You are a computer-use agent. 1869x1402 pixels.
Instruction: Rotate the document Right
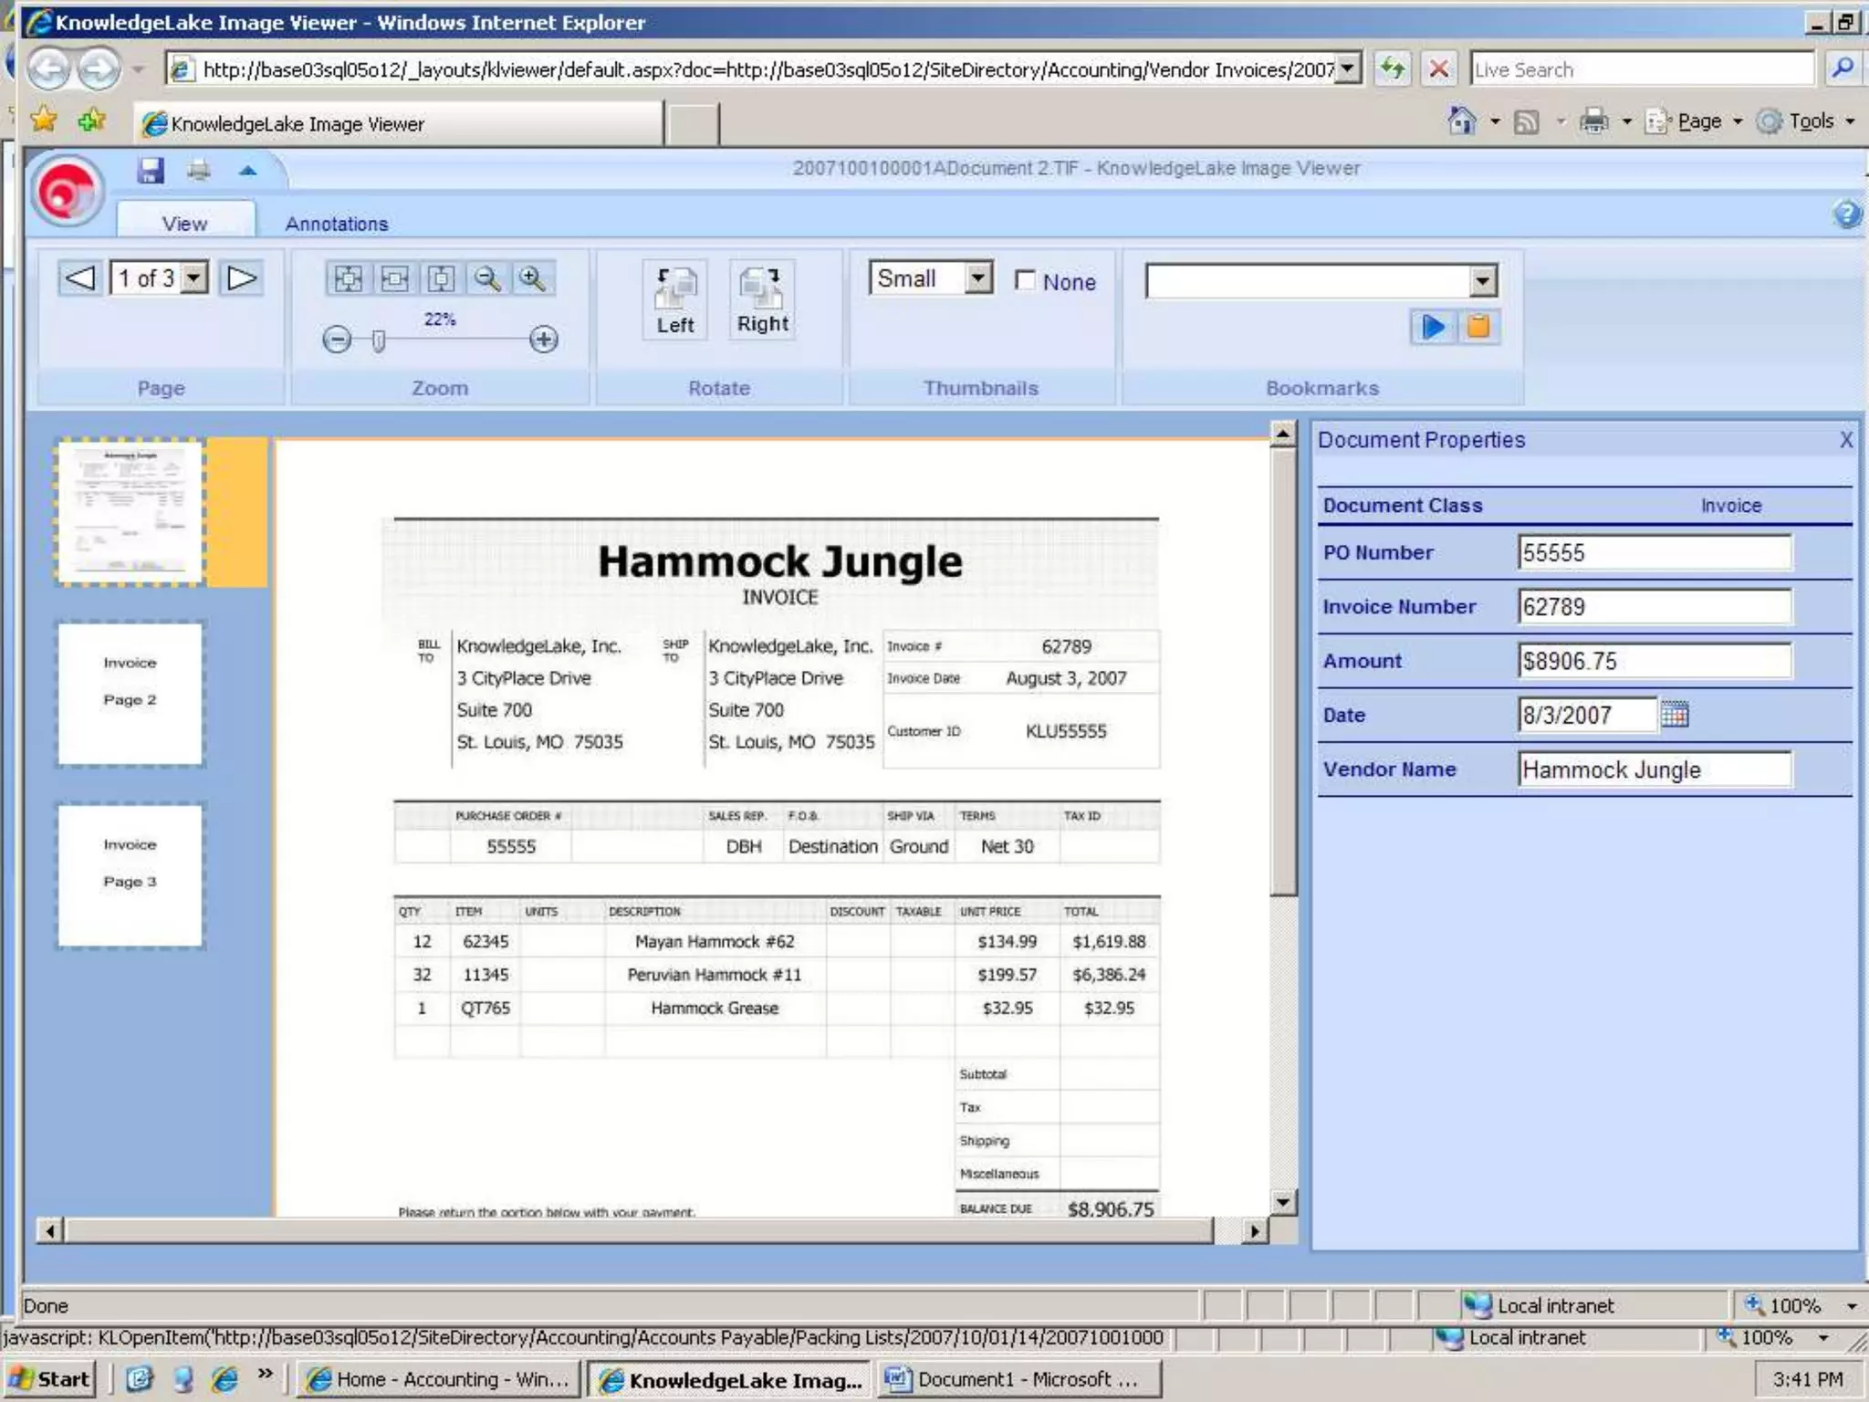(762, 300)
